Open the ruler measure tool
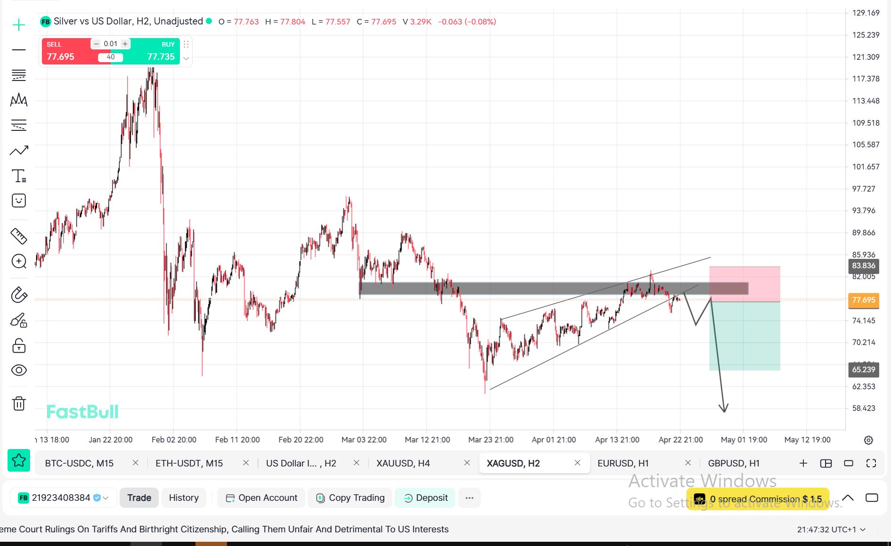 19,236
